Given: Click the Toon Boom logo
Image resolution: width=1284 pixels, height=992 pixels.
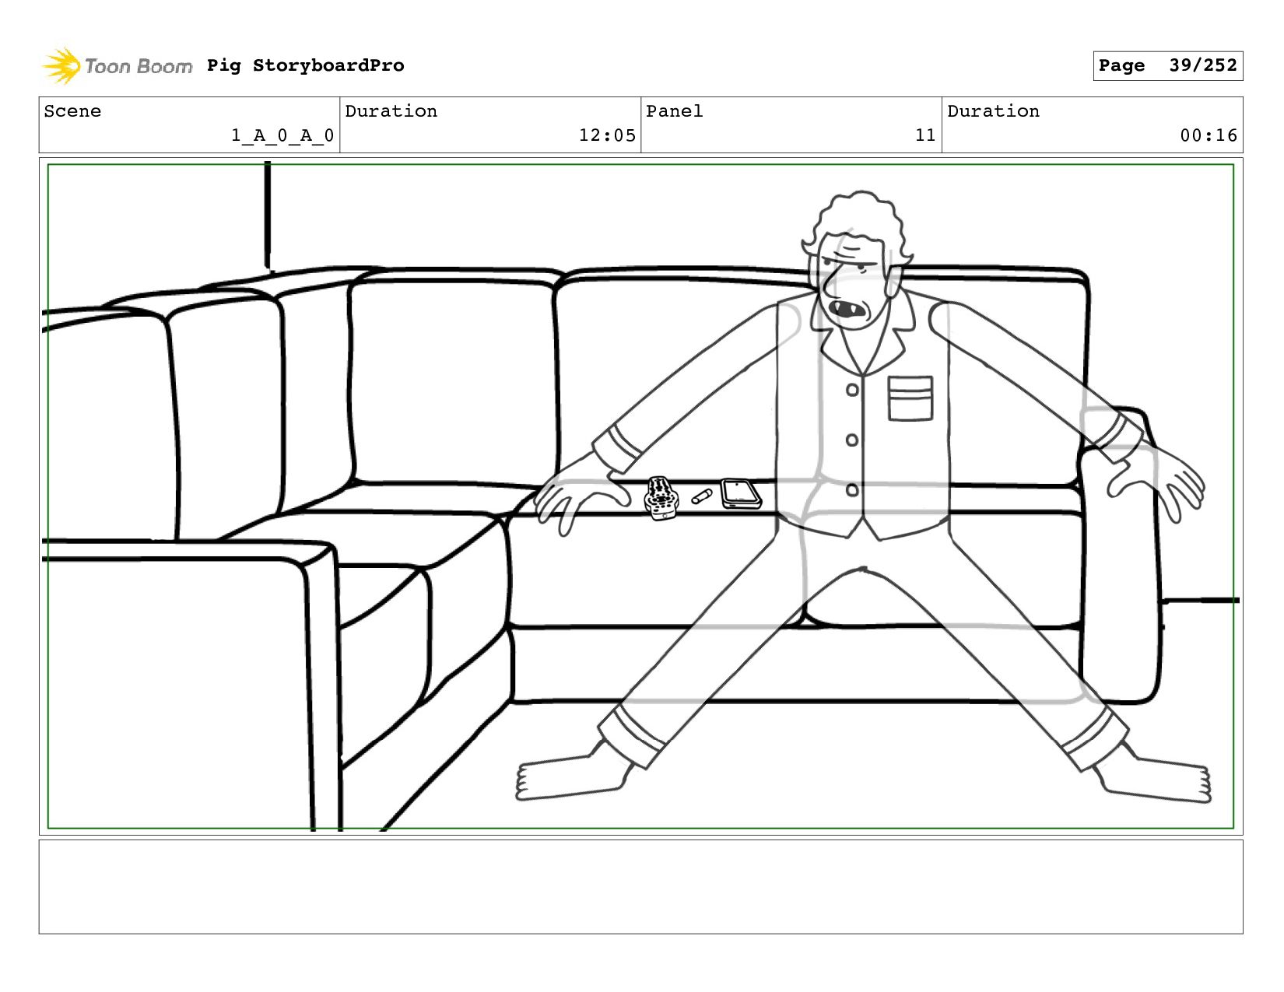Looking at the screenshot, I should pyautogui.click(x=117, y=66).
